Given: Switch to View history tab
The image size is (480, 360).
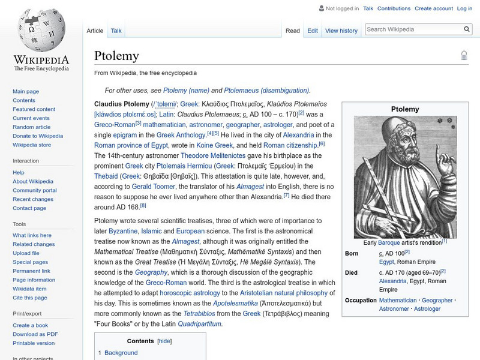Looking at the screenshot, I should coord(341,31).
